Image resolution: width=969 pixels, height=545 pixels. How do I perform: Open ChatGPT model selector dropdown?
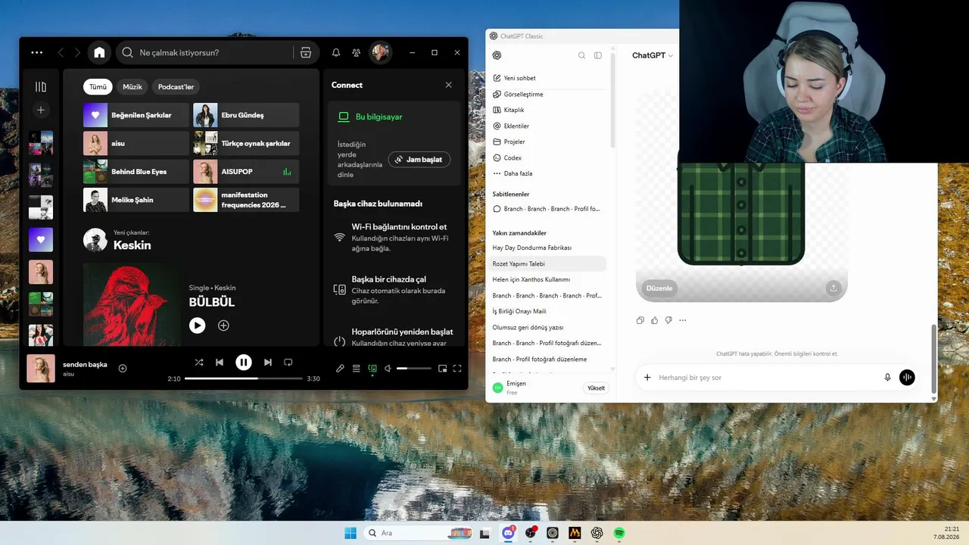pyautogui.click(x=653, y=55)
